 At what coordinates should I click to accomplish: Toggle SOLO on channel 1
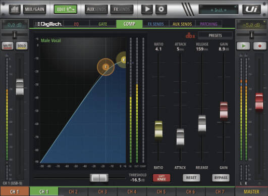22,46
